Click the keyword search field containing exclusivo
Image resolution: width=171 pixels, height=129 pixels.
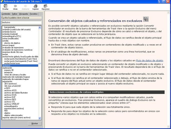pos(22,22)
